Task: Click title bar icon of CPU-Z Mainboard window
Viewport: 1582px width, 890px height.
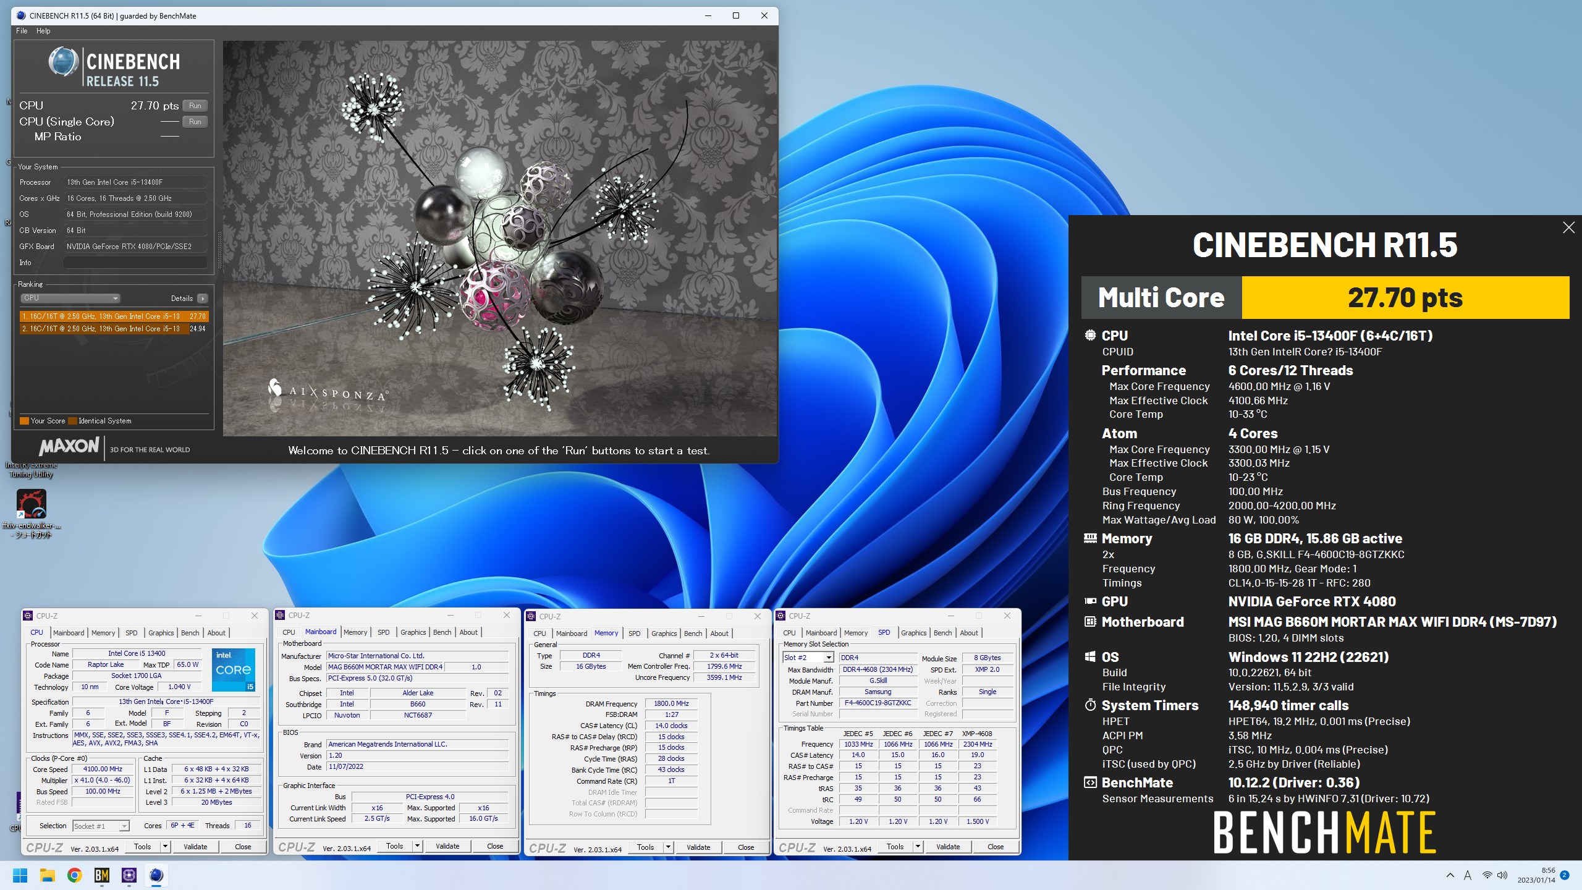Action: click(280, 615)
